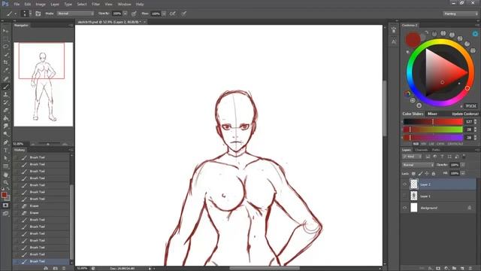Select the last Brush Tool history state
The height and width of the screenshot is (271, 481).
tap(41, 261)
